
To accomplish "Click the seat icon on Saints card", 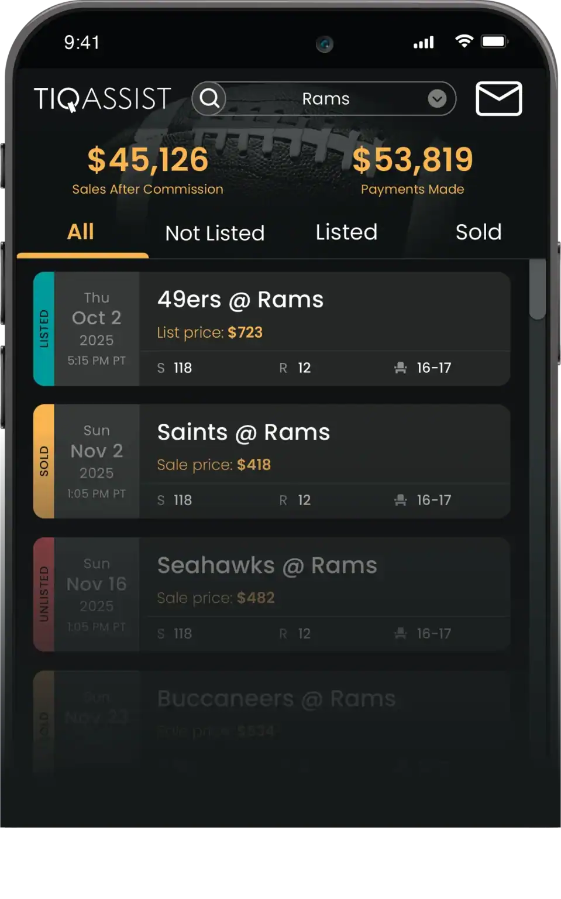I will tap(400, 500).
